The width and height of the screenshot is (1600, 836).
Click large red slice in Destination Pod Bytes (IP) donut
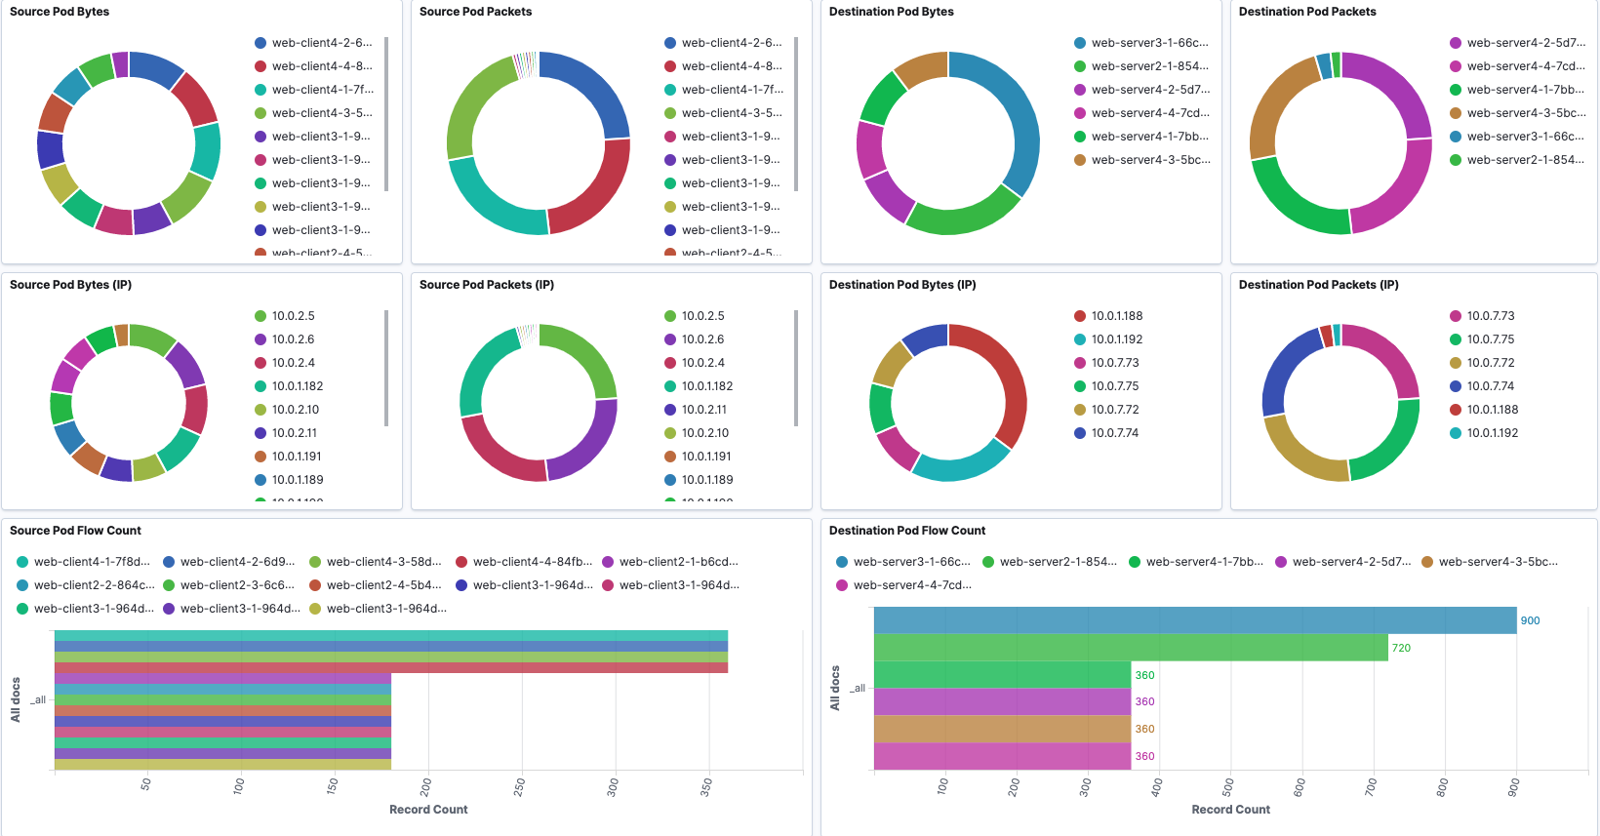point(1010,376)
